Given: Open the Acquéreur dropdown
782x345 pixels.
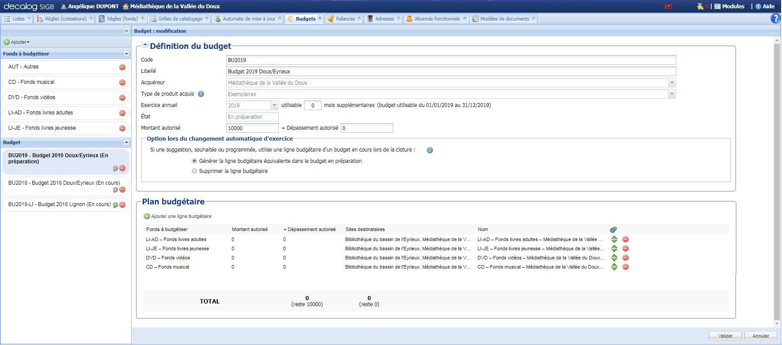Looking at the screenshot, I should tap(672, 83).
